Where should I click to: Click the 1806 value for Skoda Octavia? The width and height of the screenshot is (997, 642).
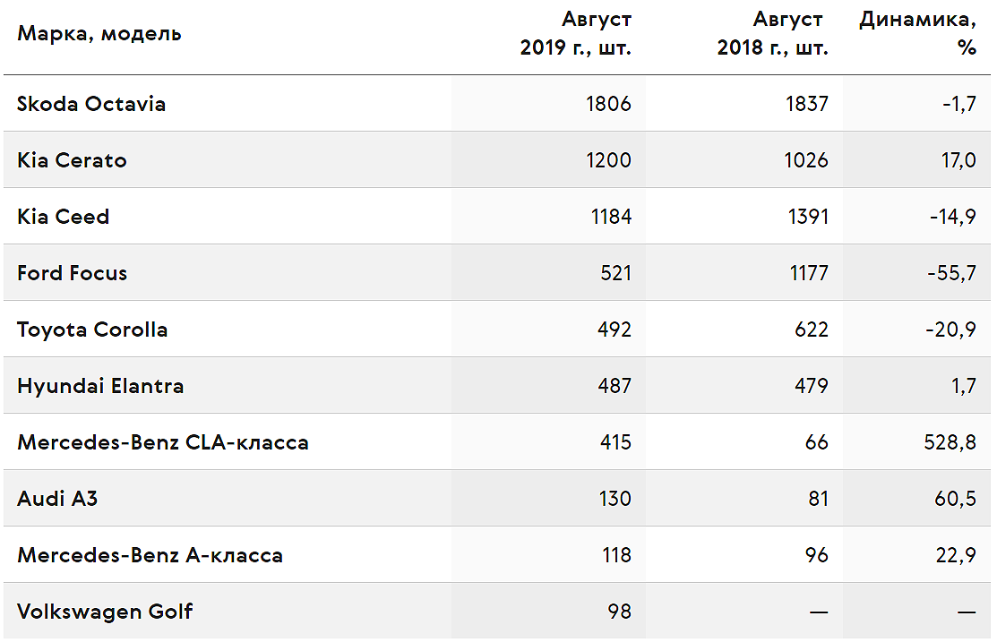[608, 104]
